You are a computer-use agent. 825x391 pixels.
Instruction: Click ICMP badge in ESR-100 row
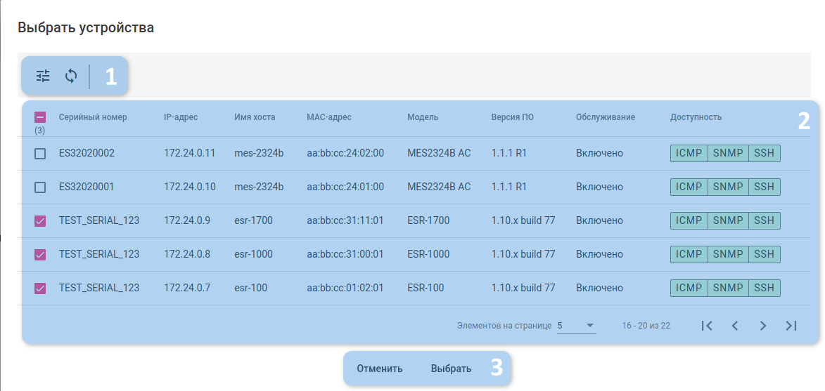pos(689,288)
